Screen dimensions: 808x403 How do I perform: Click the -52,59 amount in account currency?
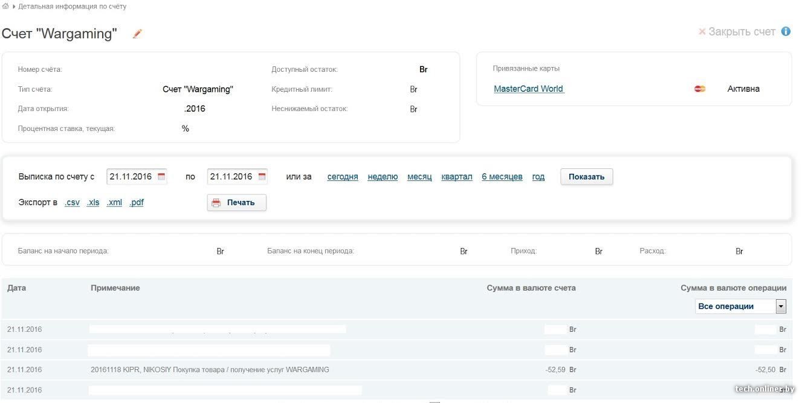pyautogui.click(x=555, y=370)
